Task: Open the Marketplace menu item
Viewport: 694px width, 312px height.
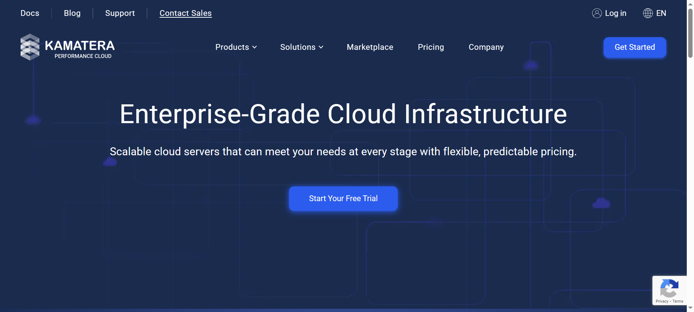Action: 370,47
